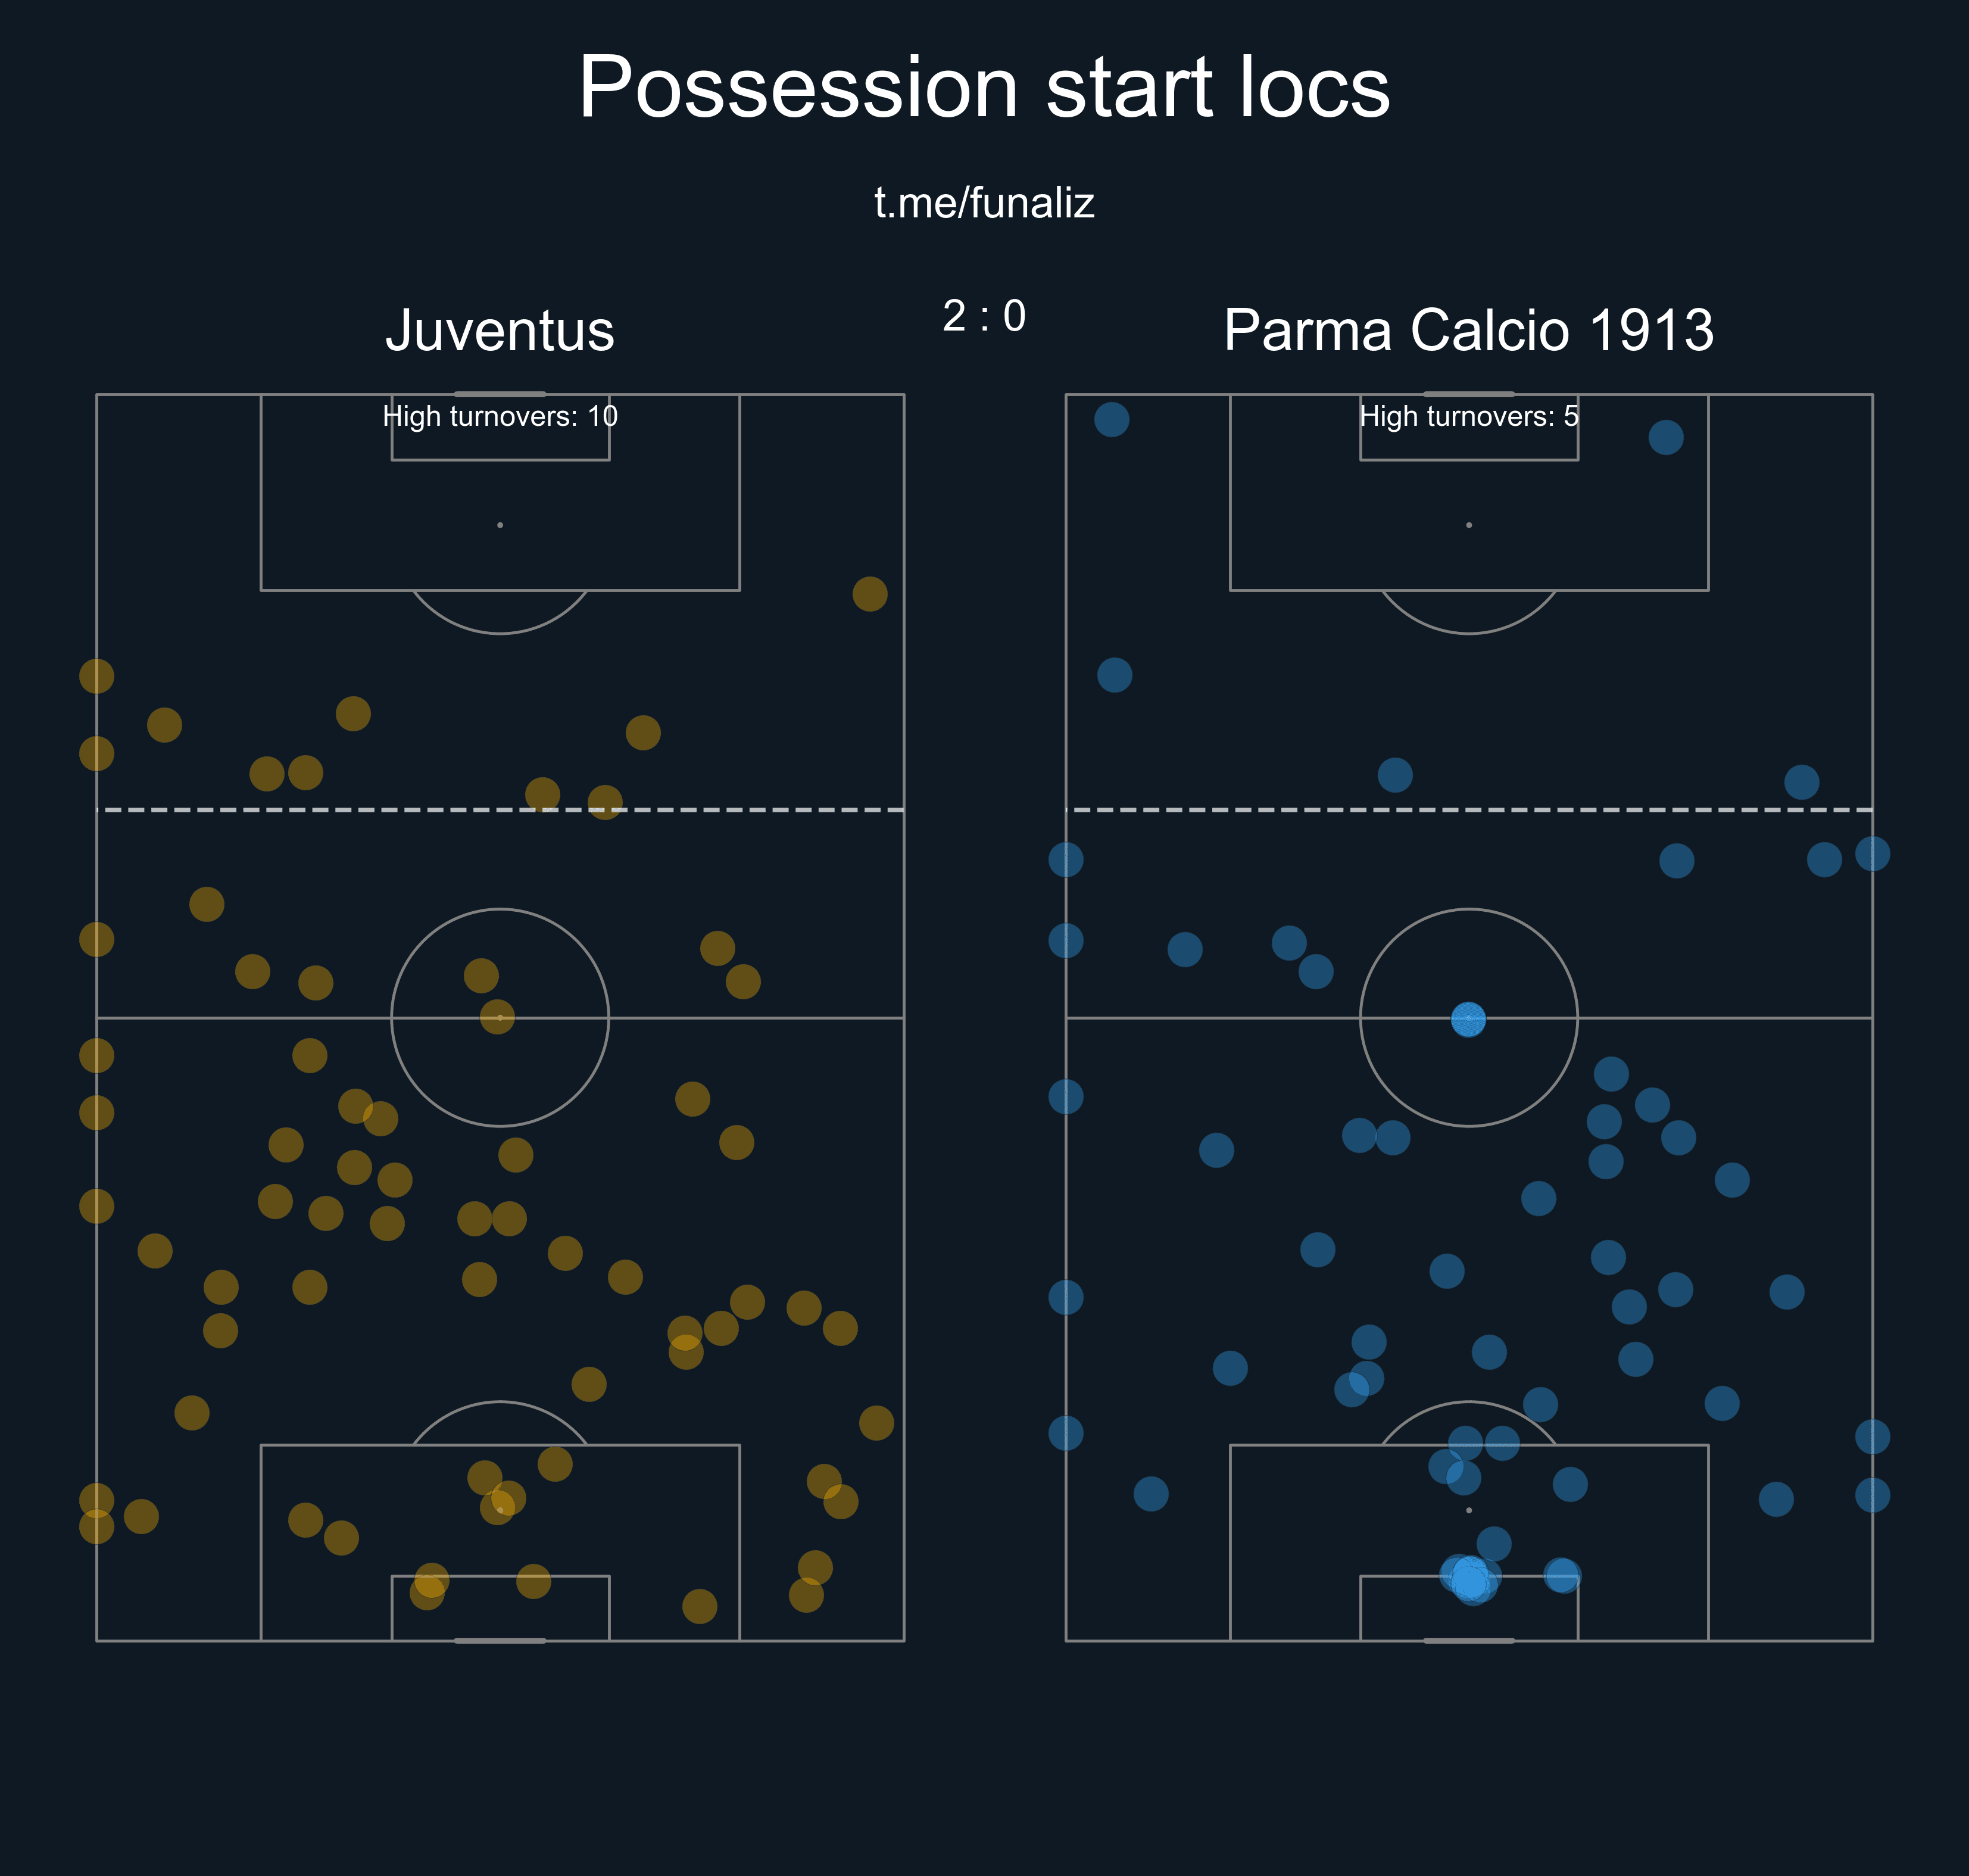Click the bottom goal marker on Parma pitch
This screenshot has height=1876, width=1969.
coord(1468,1641)
